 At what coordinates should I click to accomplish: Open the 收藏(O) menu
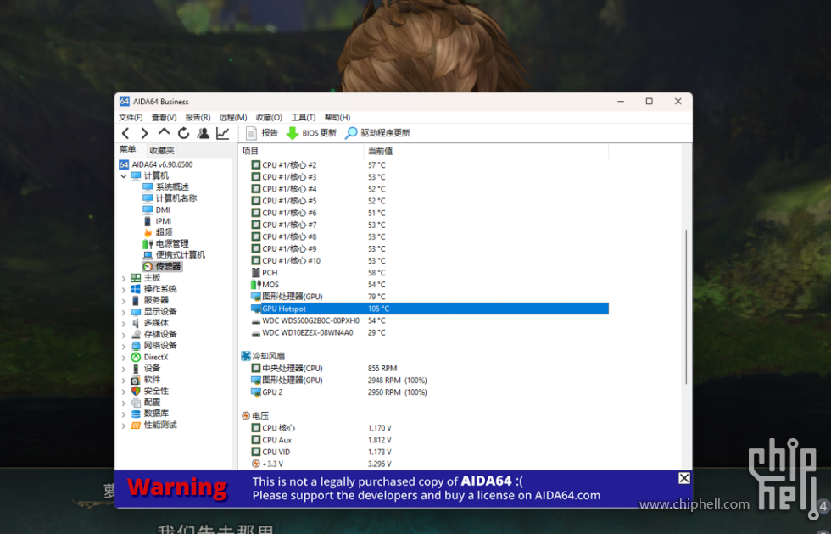tap(270, 117)
